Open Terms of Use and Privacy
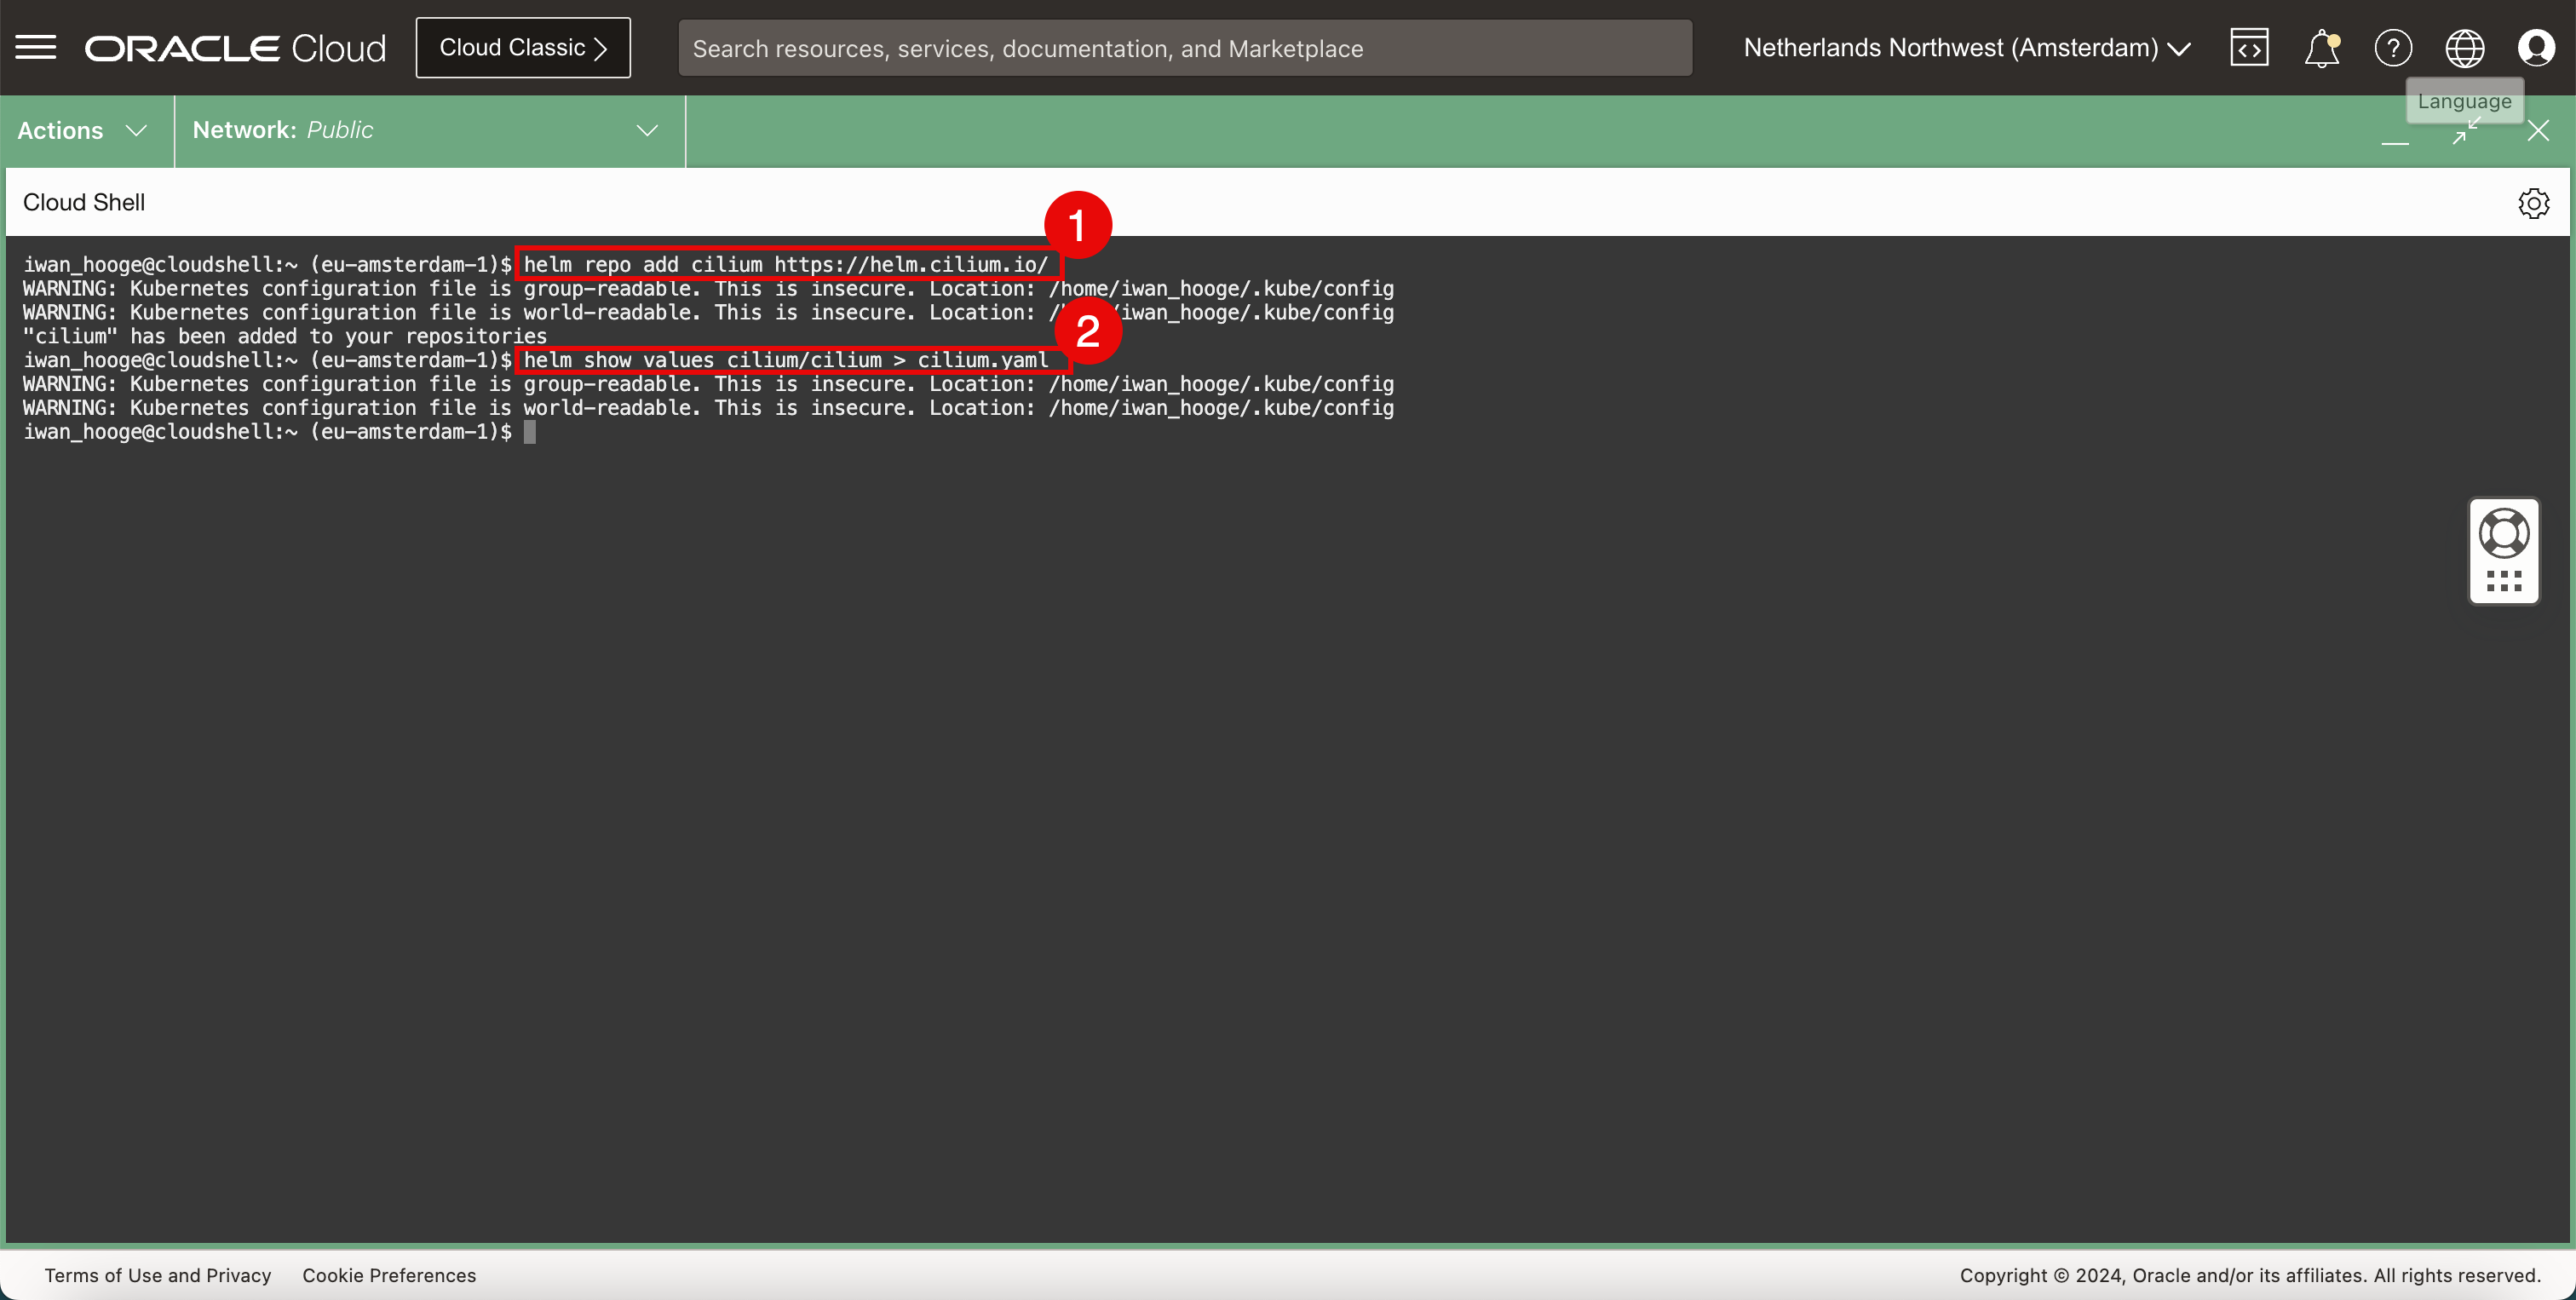2576x1300 pixels. 158,1275
